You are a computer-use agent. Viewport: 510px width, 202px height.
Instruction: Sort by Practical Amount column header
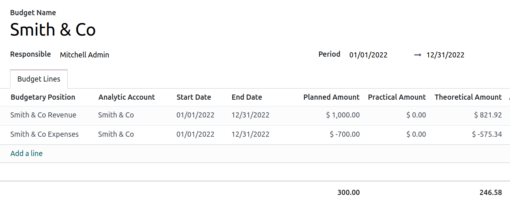(x=397, y=97)
